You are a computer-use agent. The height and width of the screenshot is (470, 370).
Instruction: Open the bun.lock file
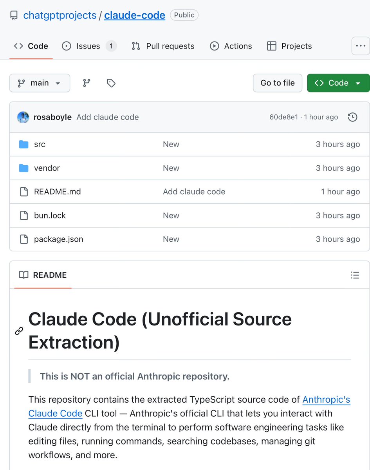(x=50, y=215)
